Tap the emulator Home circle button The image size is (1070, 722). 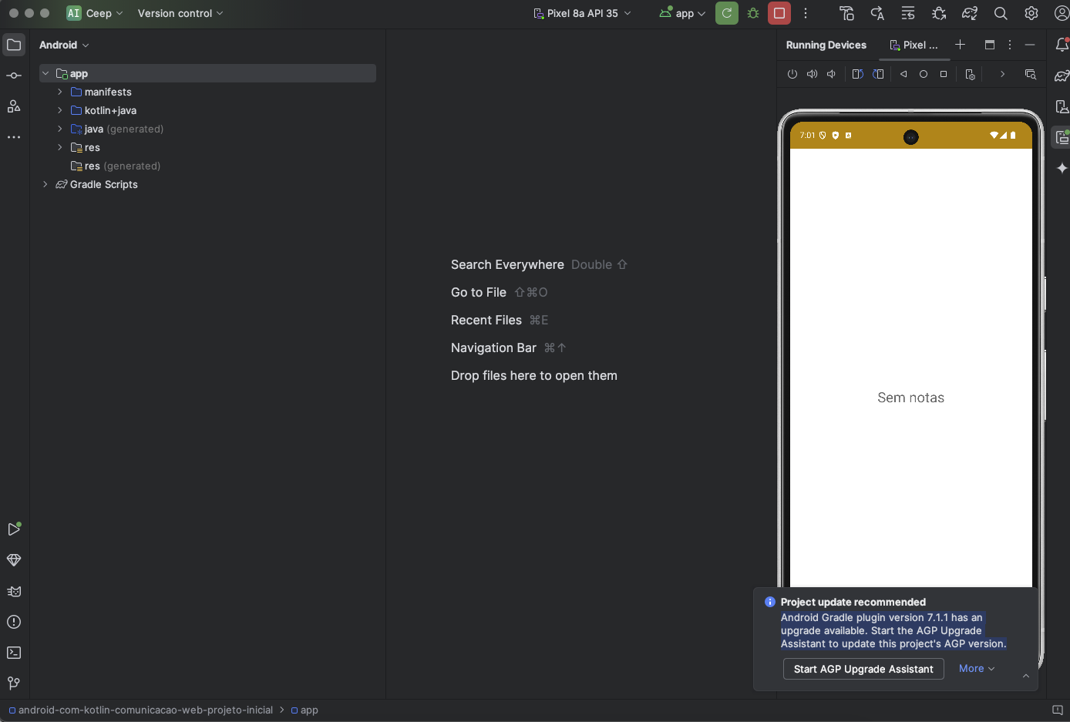(x=924, y=74)
